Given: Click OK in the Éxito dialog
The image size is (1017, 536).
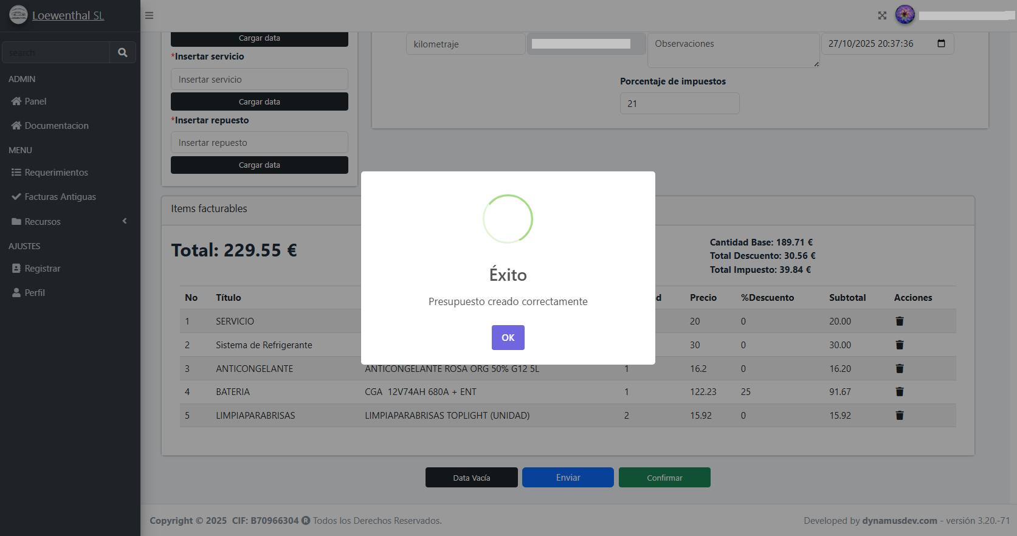Looking at the screenshot, I should click(x=508, y=337).
